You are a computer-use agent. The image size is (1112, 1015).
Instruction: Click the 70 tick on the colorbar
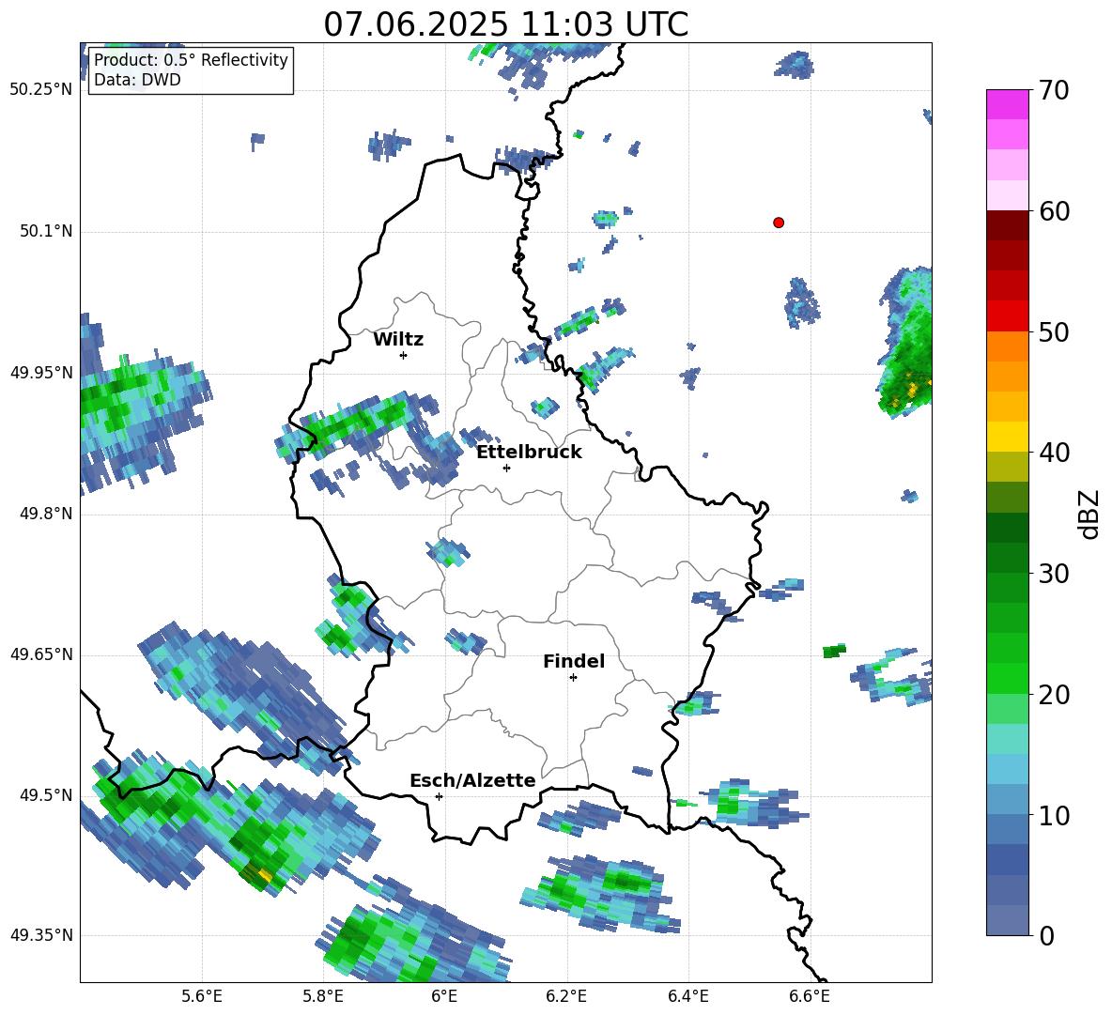[x=1054, y=91]
